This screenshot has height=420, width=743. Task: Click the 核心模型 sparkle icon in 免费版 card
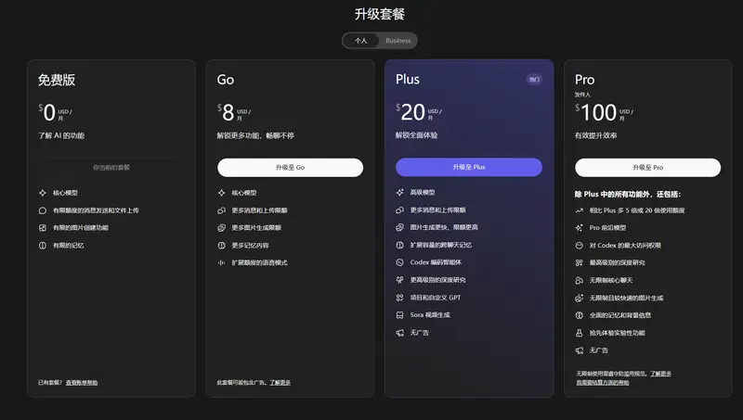coord(43,193)
